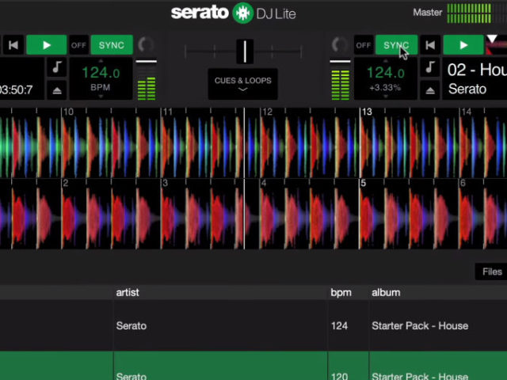Turn sync OFF on right deck

364,45
